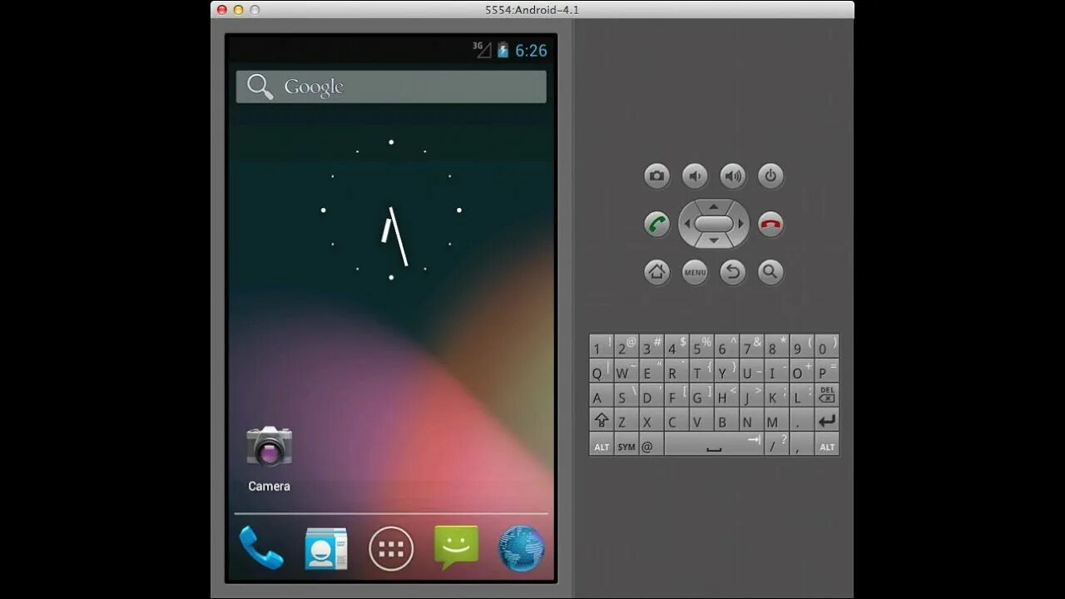Click the emulator power button
Image resolution: width=1065 pixels, height=599 pixels.
[x=770, y=176]
